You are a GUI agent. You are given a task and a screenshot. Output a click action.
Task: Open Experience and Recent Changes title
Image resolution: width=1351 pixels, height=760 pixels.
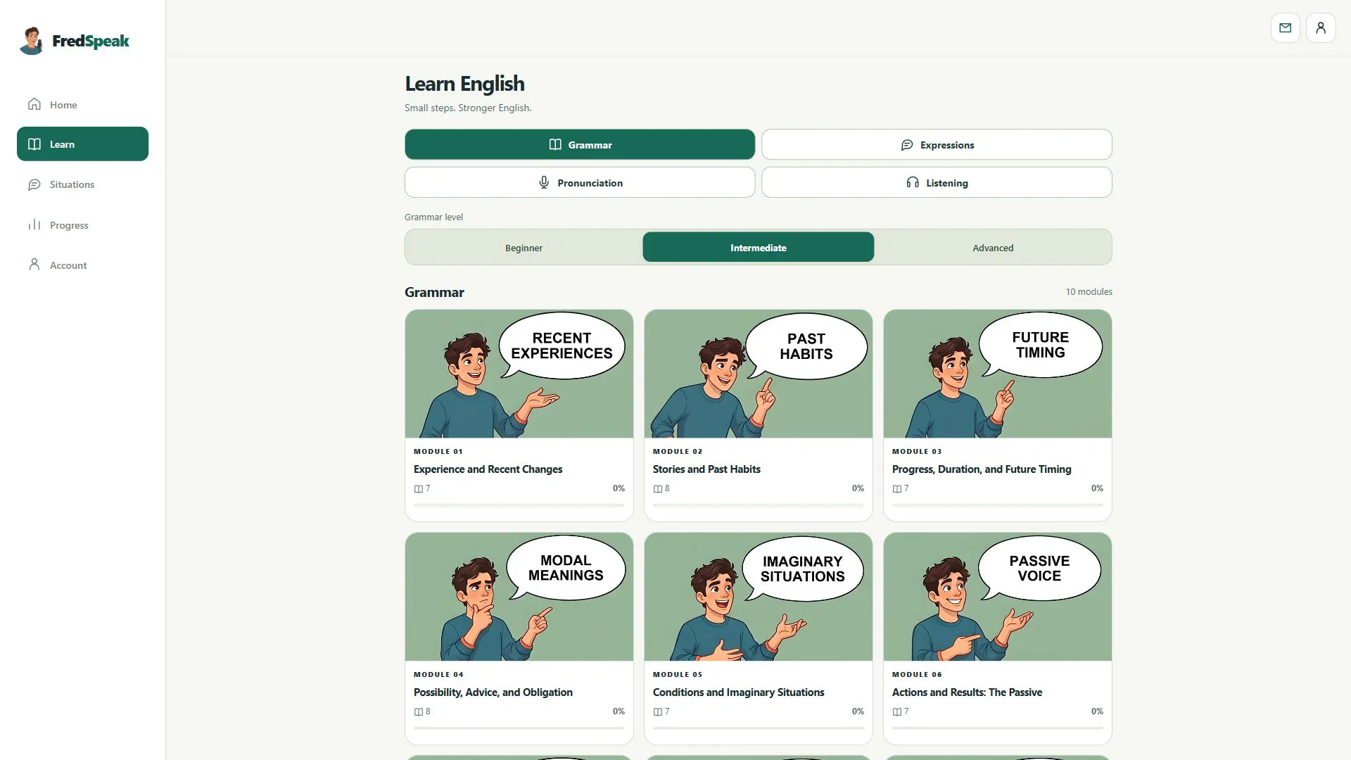[488, 469]
